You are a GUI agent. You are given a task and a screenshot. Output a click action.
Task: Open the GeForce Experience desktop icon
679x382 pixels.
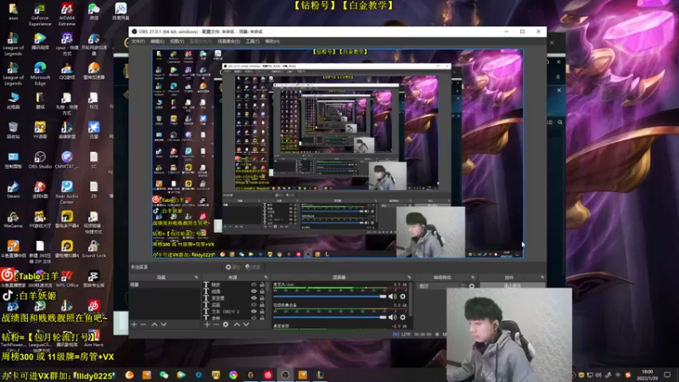coord(40,14)
